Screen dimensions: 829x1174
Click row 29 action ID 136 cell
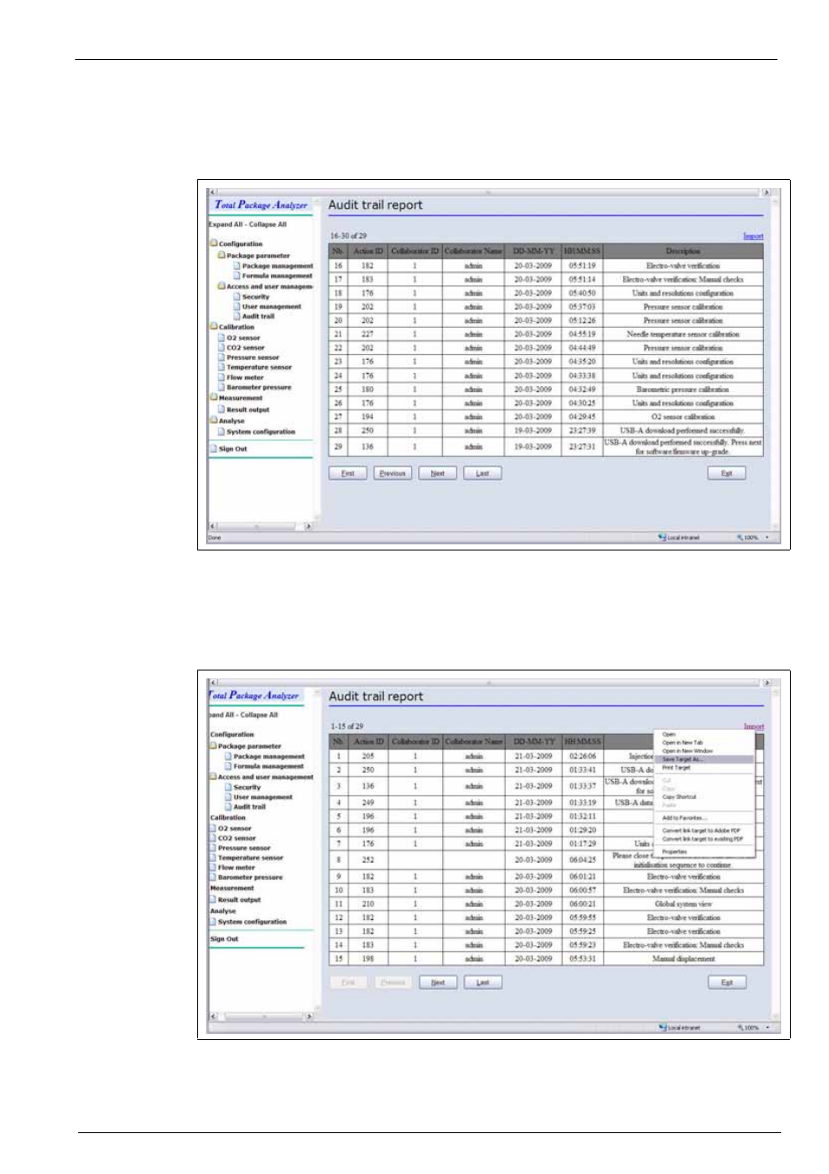point(368,446)
